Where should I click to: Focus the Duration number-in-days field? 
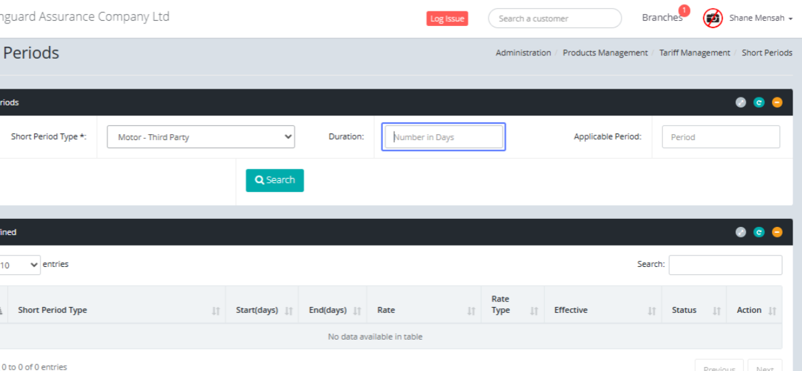click(x=444, y=137)
